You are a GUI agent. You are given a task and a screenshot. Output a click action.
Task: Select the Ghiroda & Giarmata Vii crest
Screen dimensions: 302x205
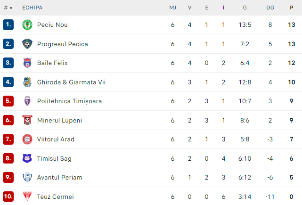coord(27,82)
